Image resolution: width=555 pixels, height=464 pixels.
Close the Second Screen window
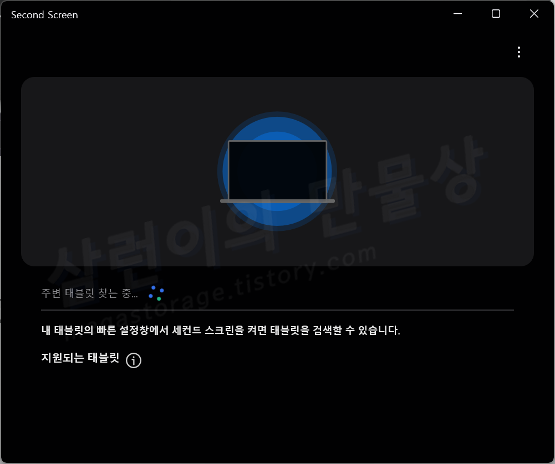(534, 14)
